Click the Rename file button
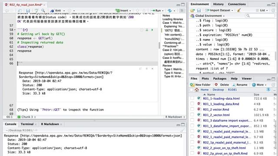Image resolution: width=278 pixels, height=156 pixels. click(x=240, y=85)
